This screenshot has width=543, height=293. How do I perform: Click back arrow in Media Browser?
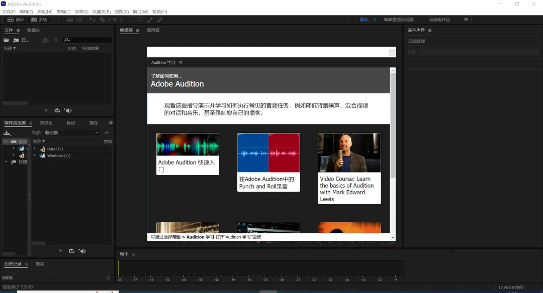pyautogui.click(x=107, y=132)
